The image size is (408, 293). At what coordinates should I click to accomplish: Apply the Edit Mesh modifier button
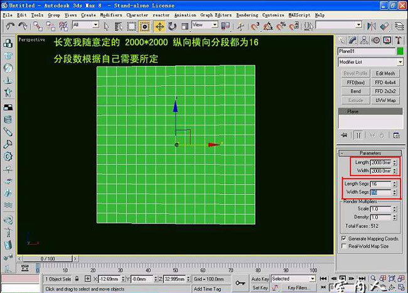click(385, 73)
